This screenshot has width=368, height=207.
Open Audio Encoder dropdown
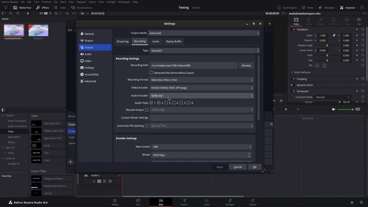point(202,96)
